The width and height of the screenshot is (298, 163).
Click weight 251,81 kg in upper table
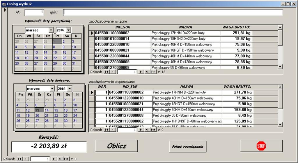236,33
